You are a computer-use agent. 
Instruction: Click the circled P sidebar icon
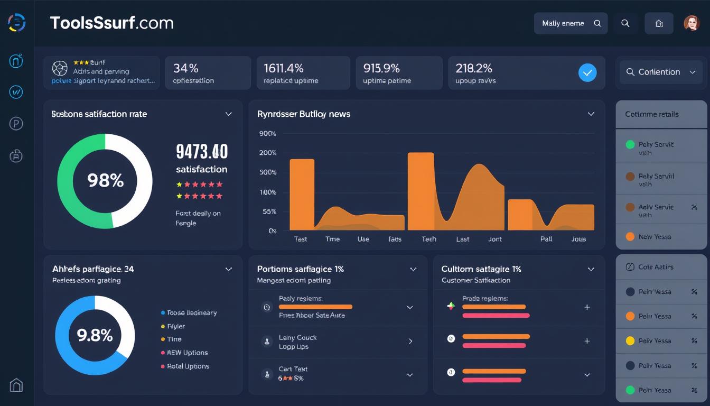(x=16, y=124)
